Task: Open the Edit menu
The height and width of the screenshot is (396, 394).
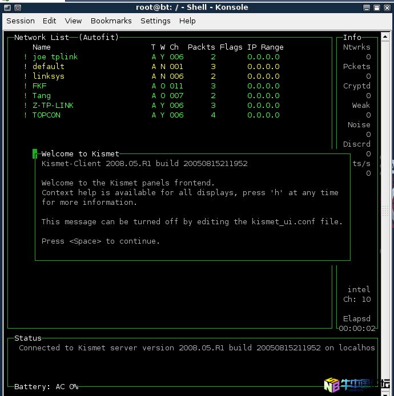Action: point(50,21)
